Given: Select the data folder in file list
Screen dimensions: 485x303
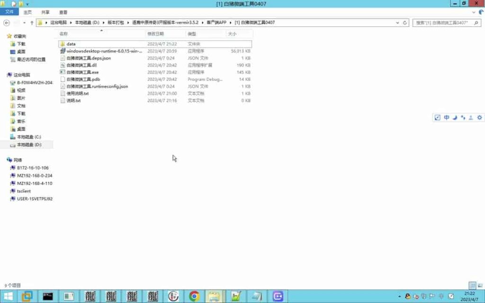Looking at the screenshot, I should [71, 44].
